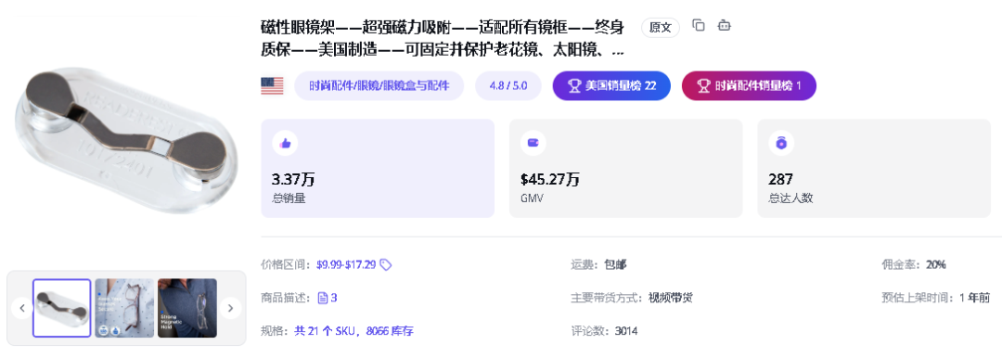The height and width of the screenshot is (358, 1002).
Task: Show next thumbnail with right arrow
Action: coord(231,308)
